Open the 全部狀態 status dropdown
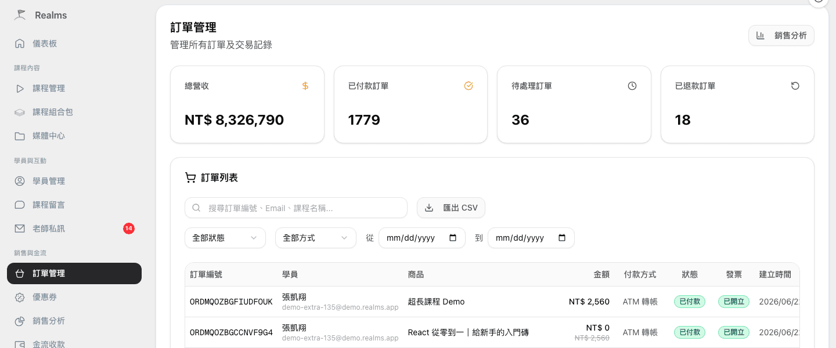 coord(225,238)
